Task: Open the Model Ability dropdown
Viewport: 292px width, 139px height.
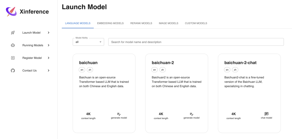Action: tap(88, 42)
